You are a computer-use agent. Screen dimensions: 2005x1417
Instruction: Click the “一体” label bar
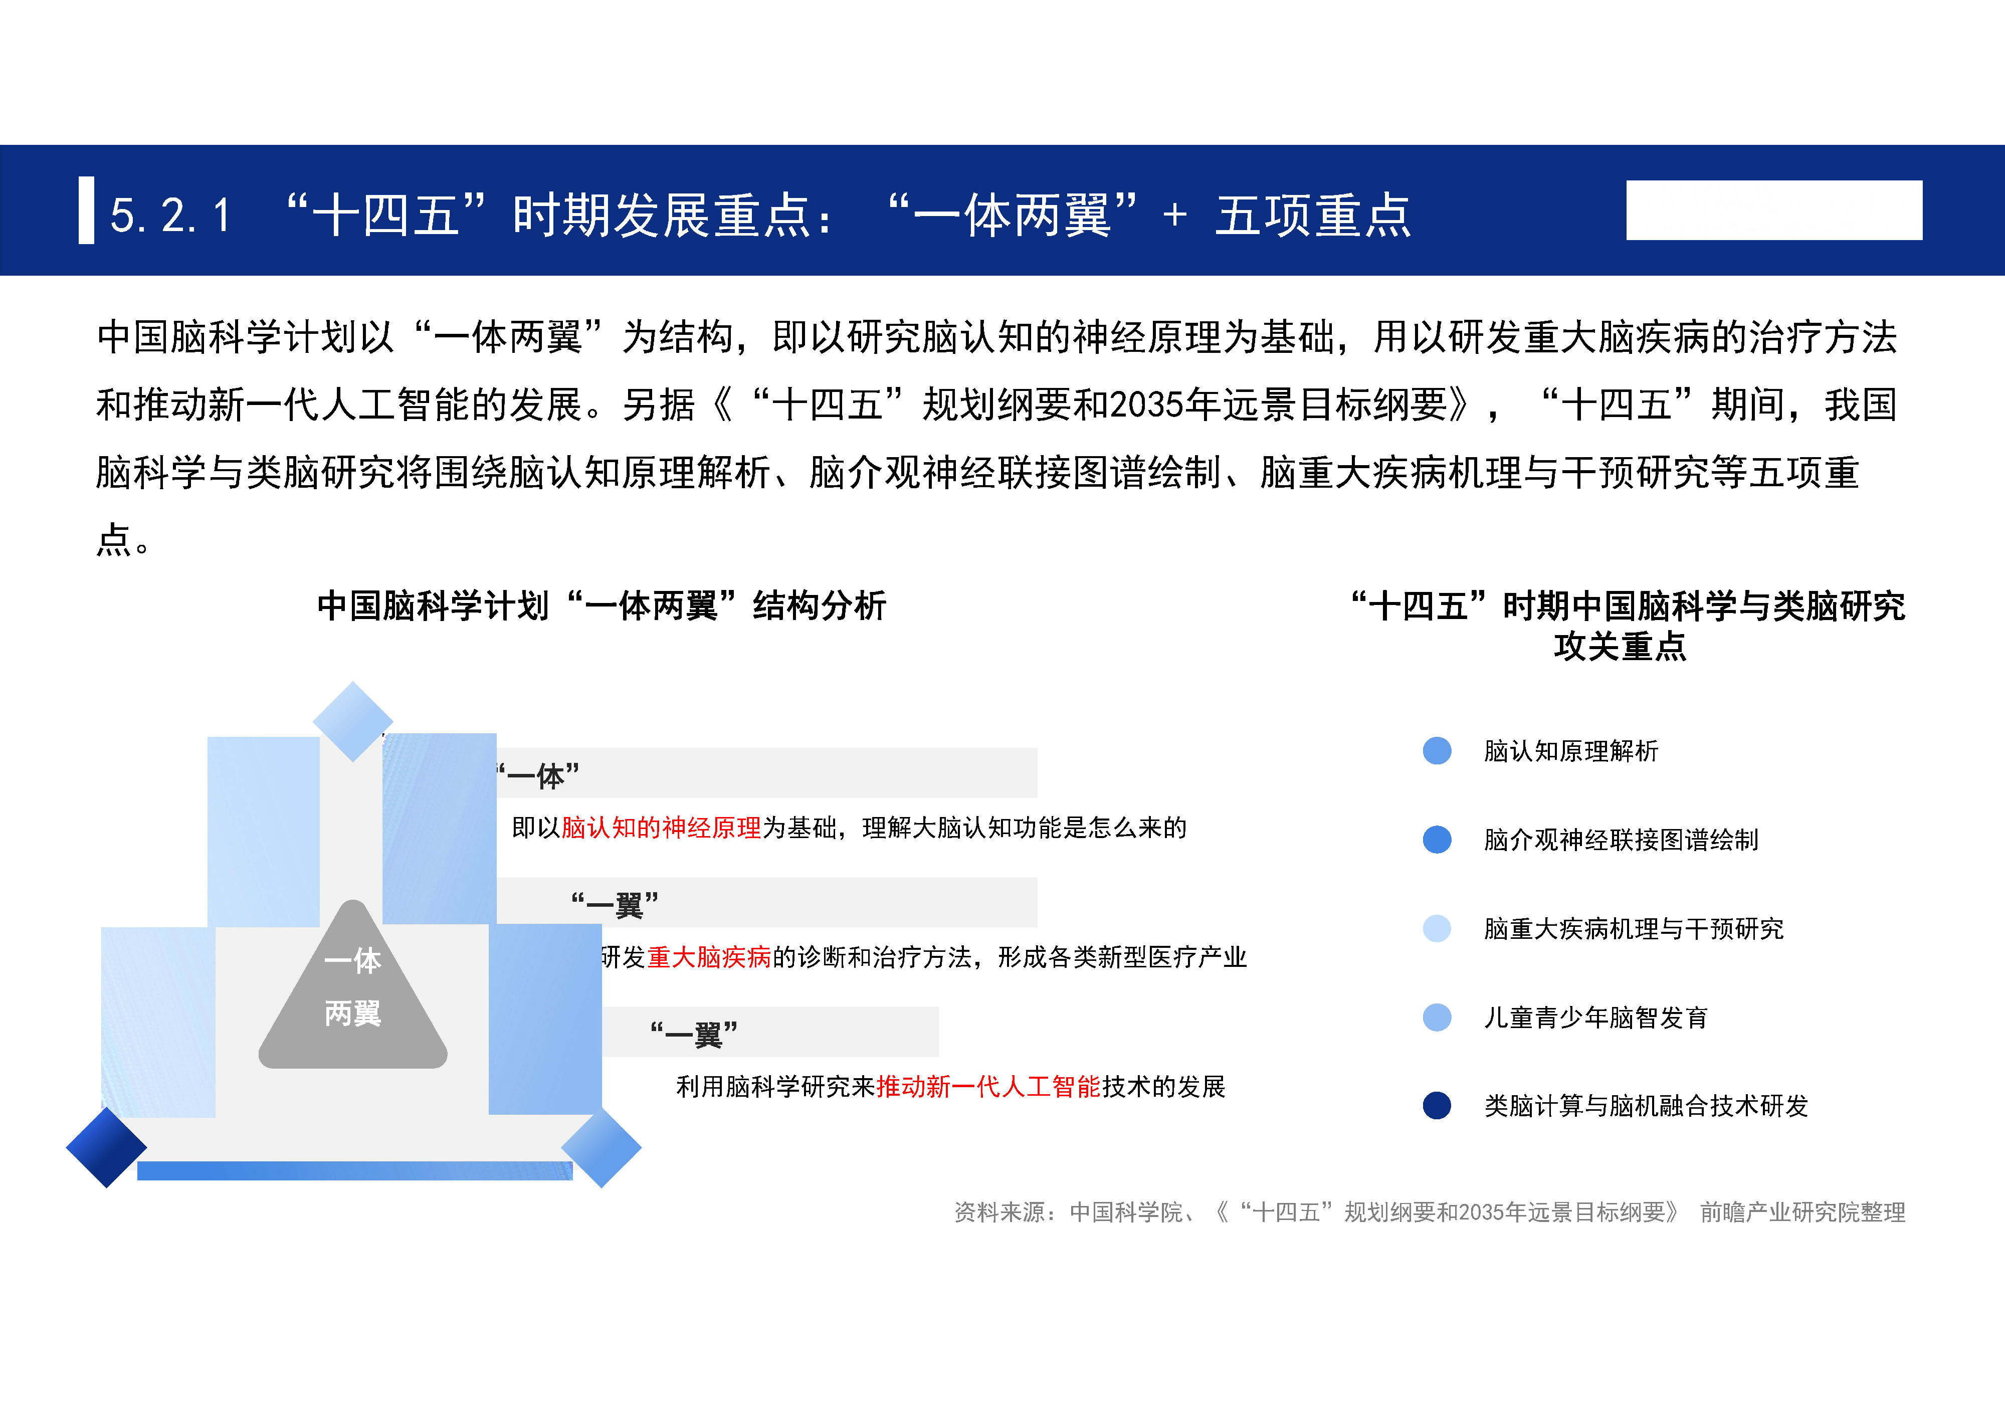click(767, 773)
